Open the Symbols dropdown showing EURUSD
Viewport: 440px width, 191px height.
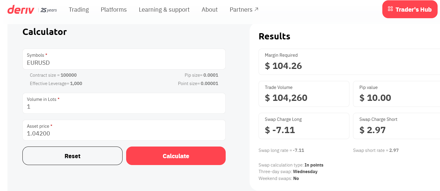click(124, 59)
